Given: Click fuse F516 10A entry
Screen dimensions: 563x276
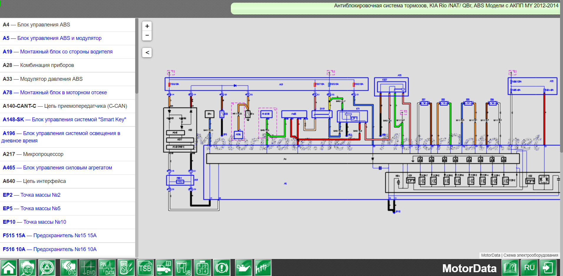Looking at the screenshot, I should pos(50,249).
